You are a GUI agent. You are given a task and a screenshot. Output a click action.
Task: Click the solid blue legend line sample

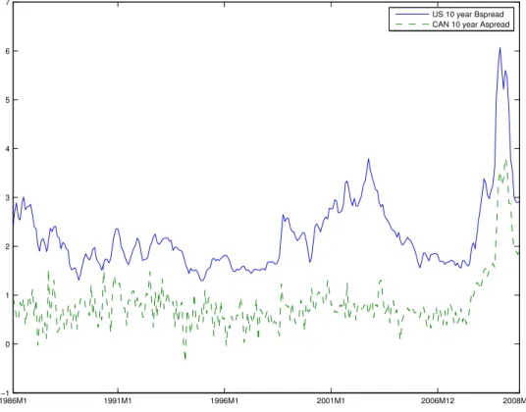coord(412,15)
